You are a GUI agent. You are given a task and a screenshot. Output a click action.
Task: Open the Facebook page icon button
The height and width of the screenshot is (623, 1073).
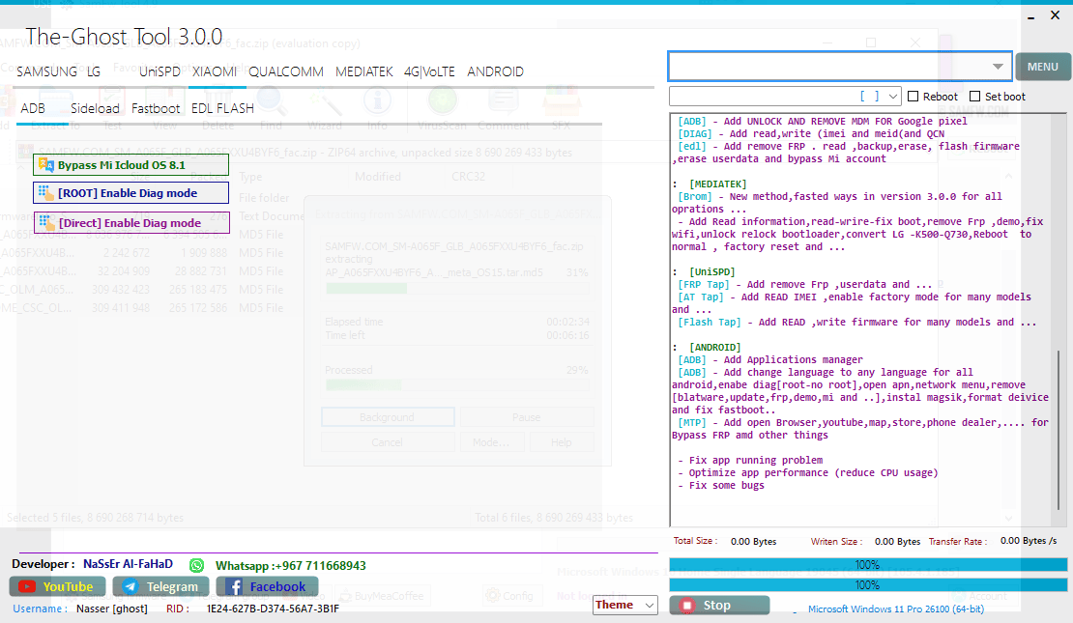pyautogui.click(x=266, y=586)
